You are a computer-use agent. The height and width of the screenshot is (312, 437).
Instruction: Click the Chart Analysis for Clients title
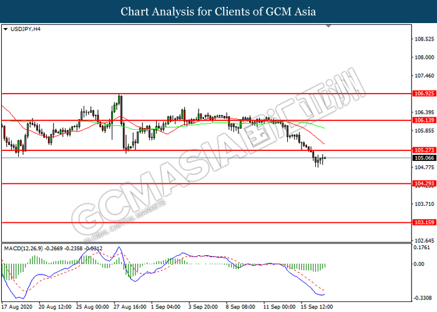[219, 12]
